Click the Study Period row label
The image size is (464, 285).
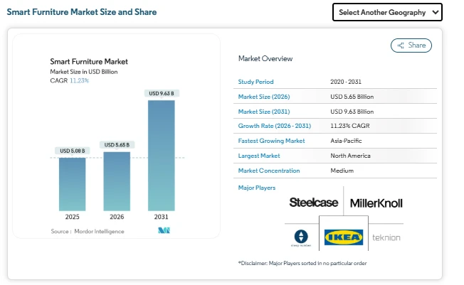pos(255,82)
